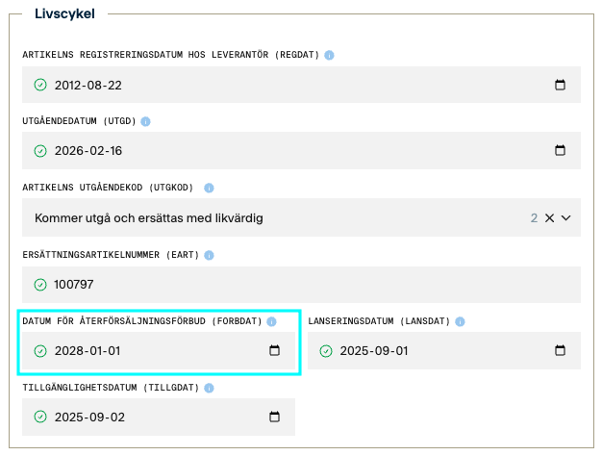Click the utgåendedatum value 2026-02-16
Screen dimensions: 602x456
88,151
